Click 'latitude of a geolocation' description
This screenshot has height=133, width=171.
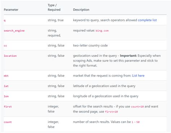coord(104,86)
